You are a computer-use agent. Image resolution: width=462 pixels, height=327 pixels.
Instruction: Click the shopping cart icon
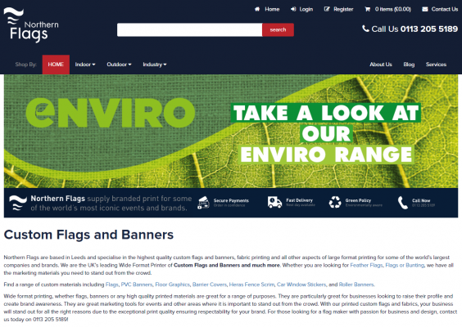pos(368,9)
